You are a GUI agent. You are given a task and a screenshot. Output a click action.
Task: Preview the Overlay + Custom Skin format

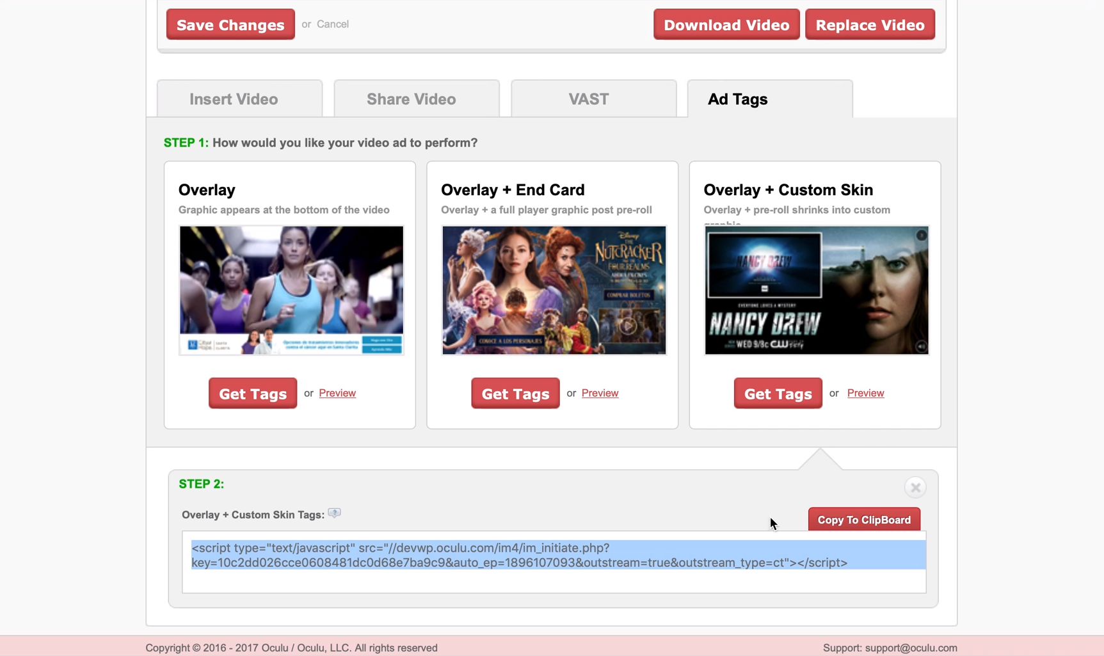(x=865, y=393)
